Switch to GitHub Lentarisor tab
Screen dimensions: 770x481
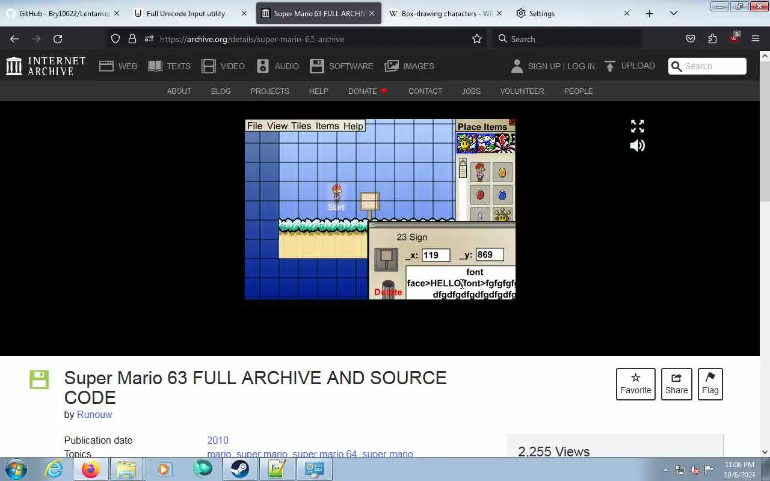(x=63, y=13)
